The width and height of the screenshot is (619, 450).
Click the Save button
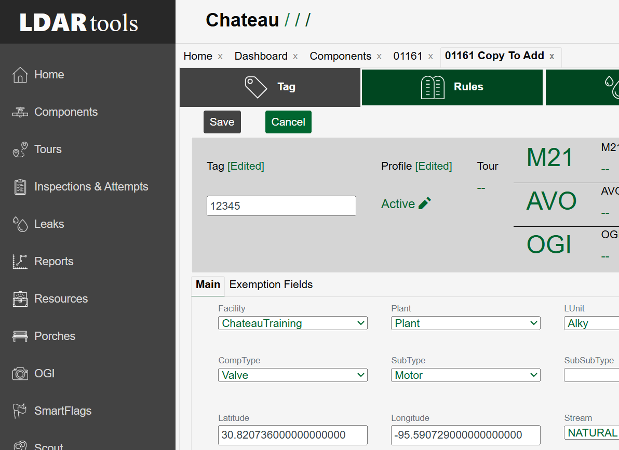click(x=222, y=122)
